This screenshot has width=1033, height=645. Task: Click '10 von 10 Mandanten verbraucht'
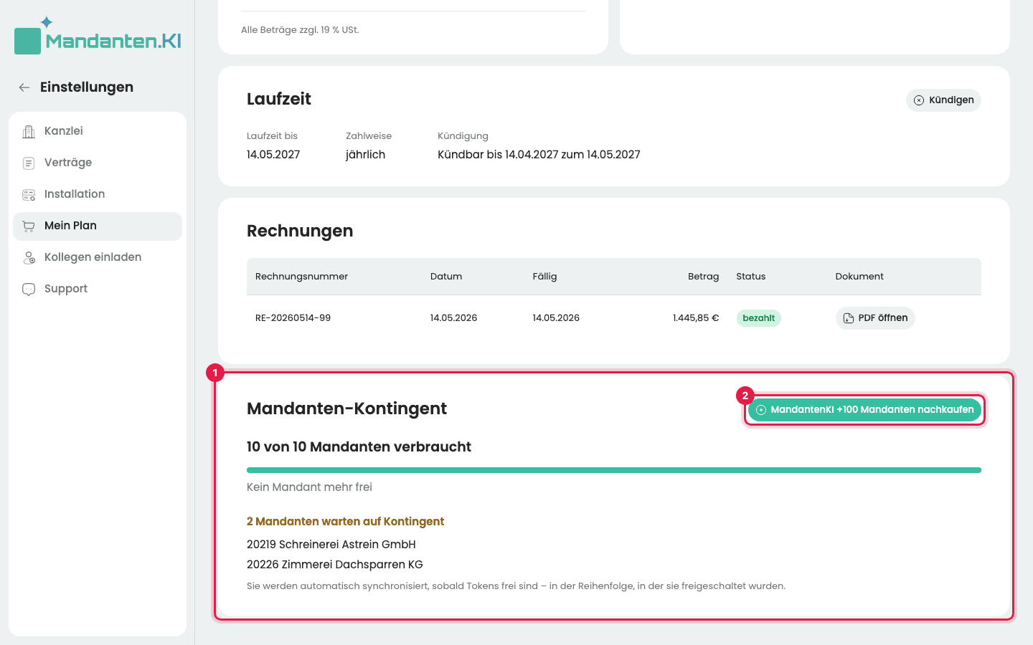point(359,447)
